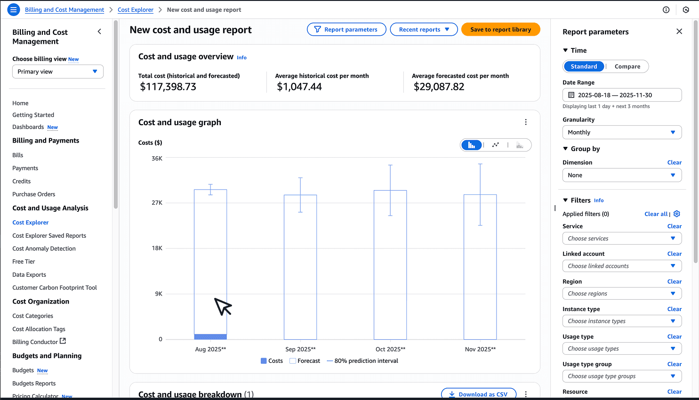Switch to stacked bar chart icon
Screen dimensions: 699x400
520,145
